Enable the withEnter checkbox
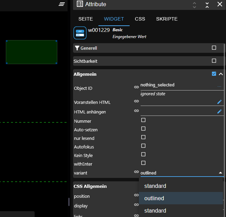 tap(143, 163)
